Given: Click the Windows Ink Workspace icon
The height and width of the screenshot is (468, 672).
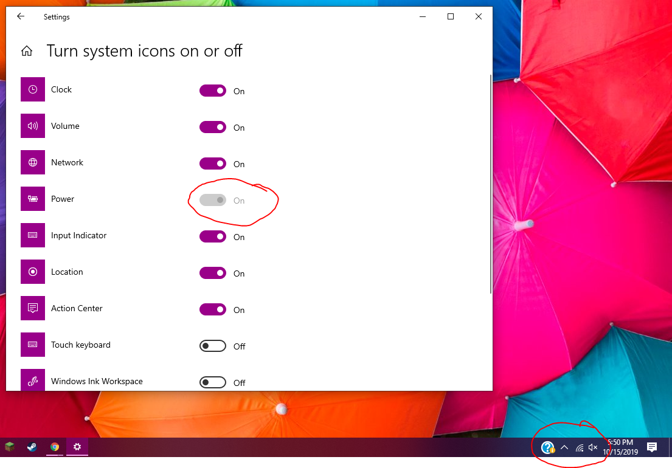Looking at the screenshot, I should [x=32, y=381].
